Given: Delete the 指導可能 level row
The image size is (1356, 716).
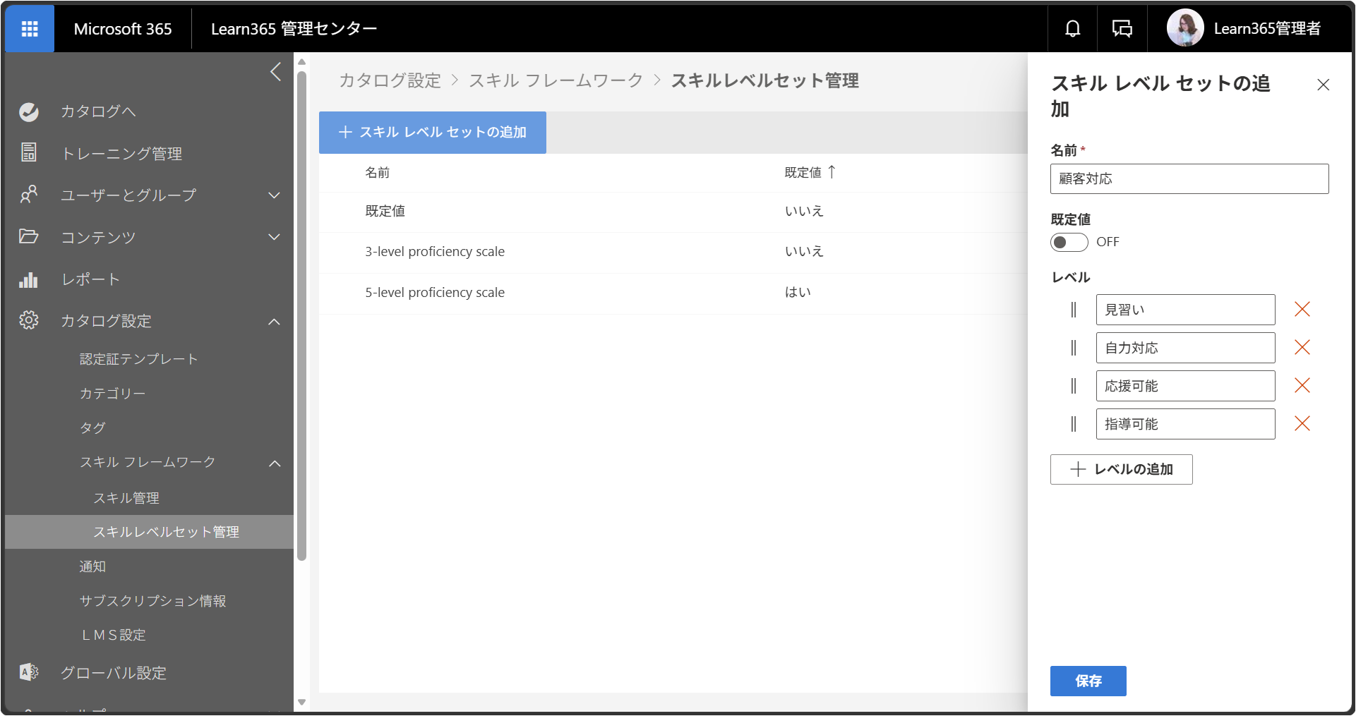Looking at the screenshot, I should (x=1302, y=423).
